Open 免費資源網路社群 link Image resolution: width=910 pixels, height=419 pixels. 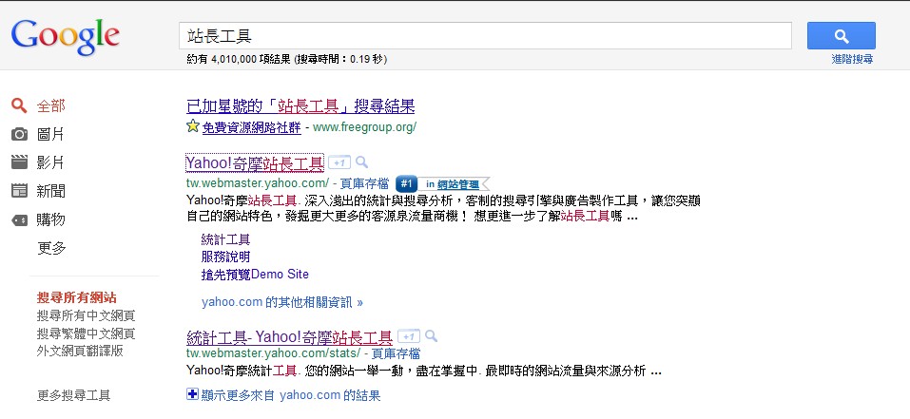tap(251, 127)
